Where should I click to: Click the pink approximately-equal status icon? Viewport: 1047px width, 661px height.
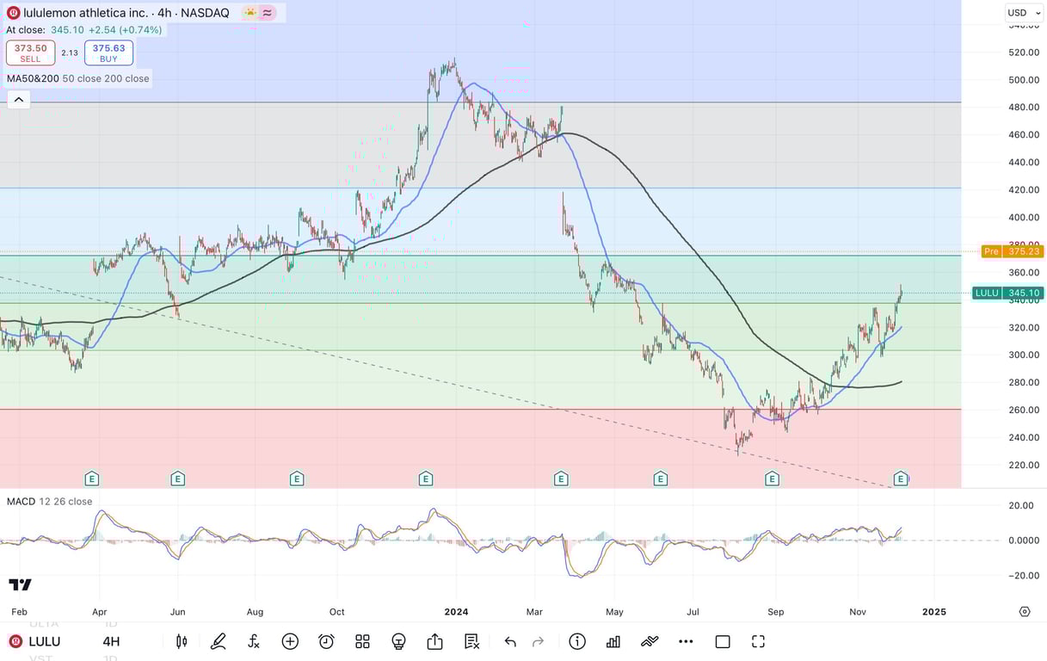268,13
